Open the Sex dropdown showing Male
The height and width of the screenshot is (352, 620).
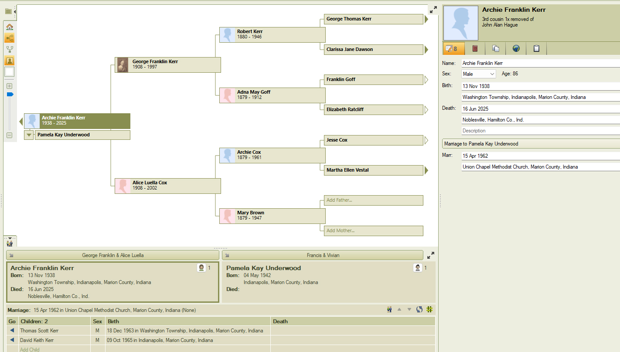click(x=478, y=74)
